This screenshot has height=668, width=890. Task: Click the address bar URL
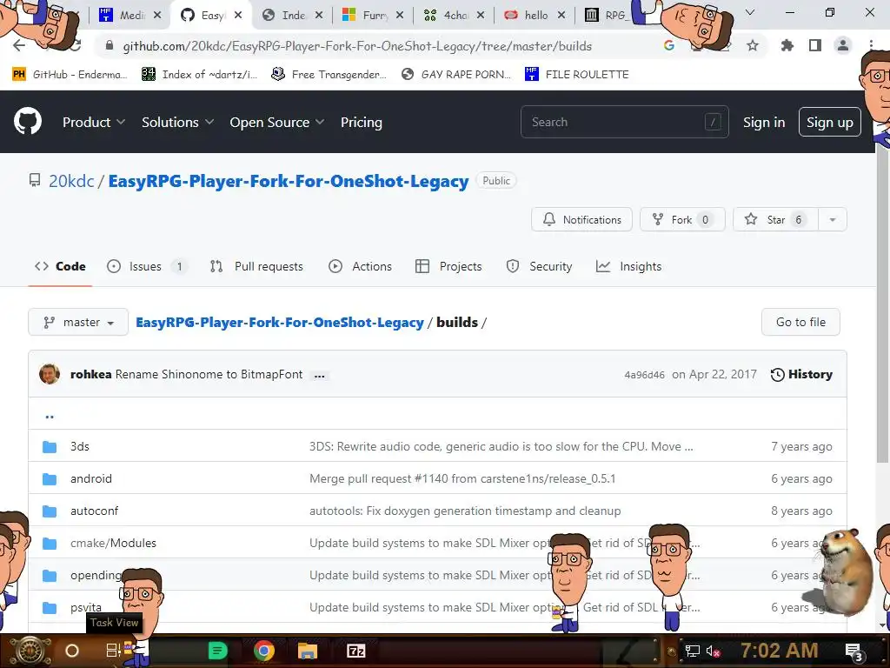pyautogui.click(x=357, y=46)
